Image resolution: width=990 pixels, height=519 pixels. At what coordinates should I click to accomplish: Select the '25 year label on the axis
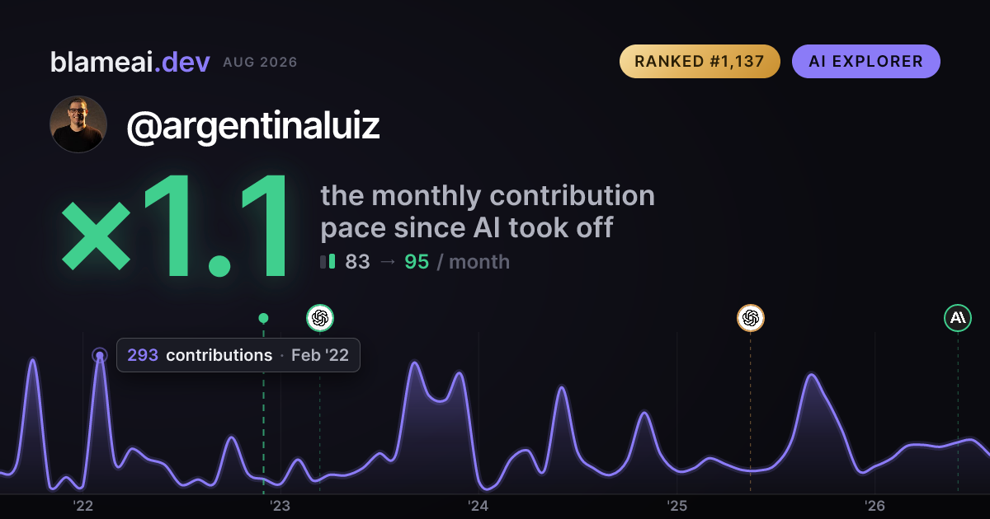pyautogui.click(x=676, y=506)
